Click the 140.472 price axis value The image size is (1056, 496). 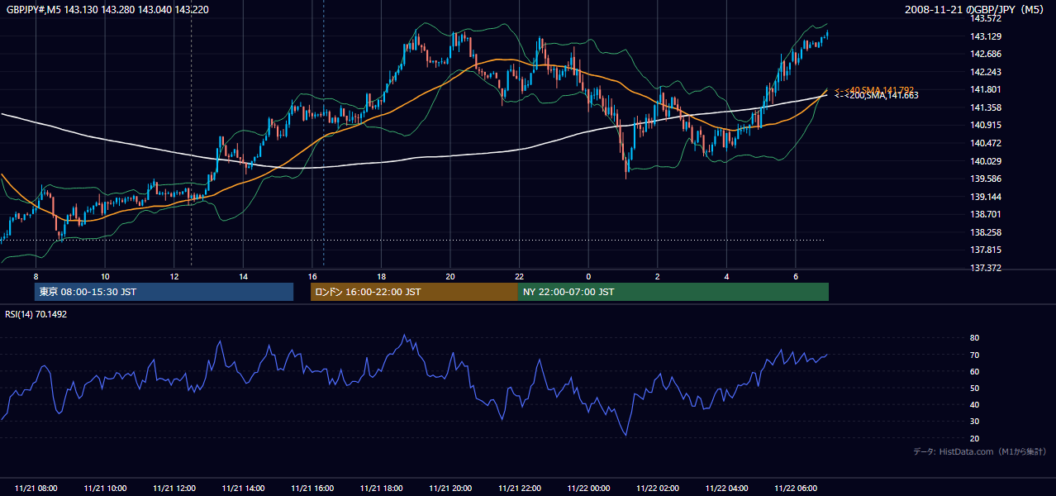click(986, 143)
